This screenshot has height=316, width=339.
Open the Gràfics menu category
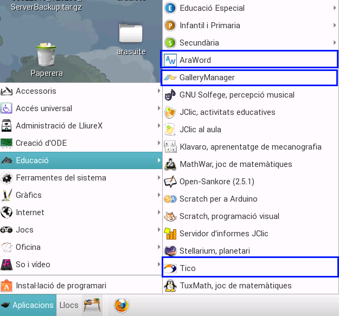29,195
